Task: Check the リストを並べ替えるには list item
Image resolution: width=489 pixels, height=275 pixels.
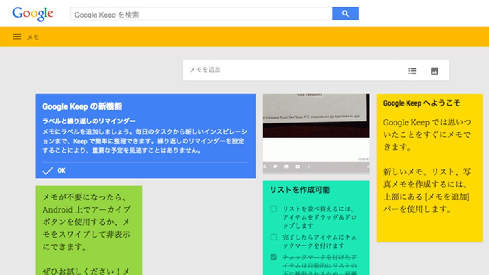Action: (273, 209)
